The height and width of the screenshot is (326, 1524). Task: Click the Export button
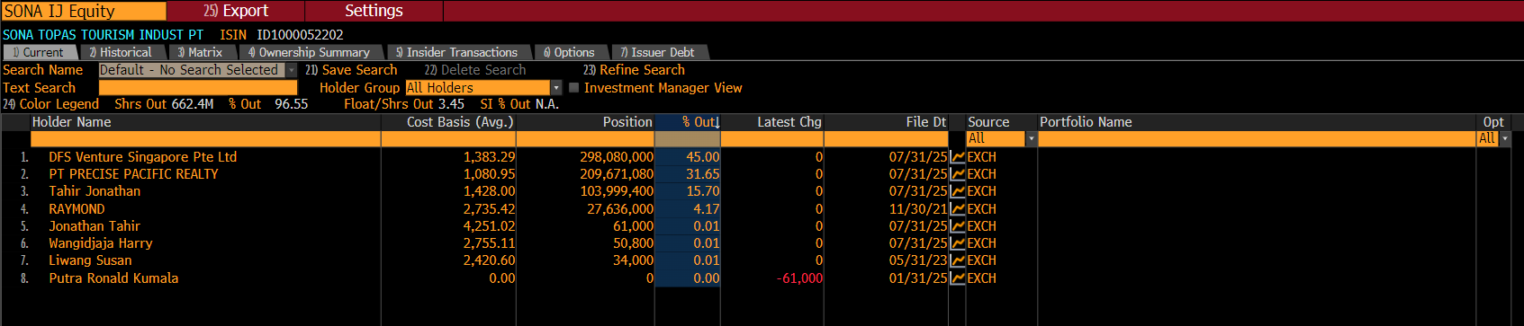click(236, 11)
